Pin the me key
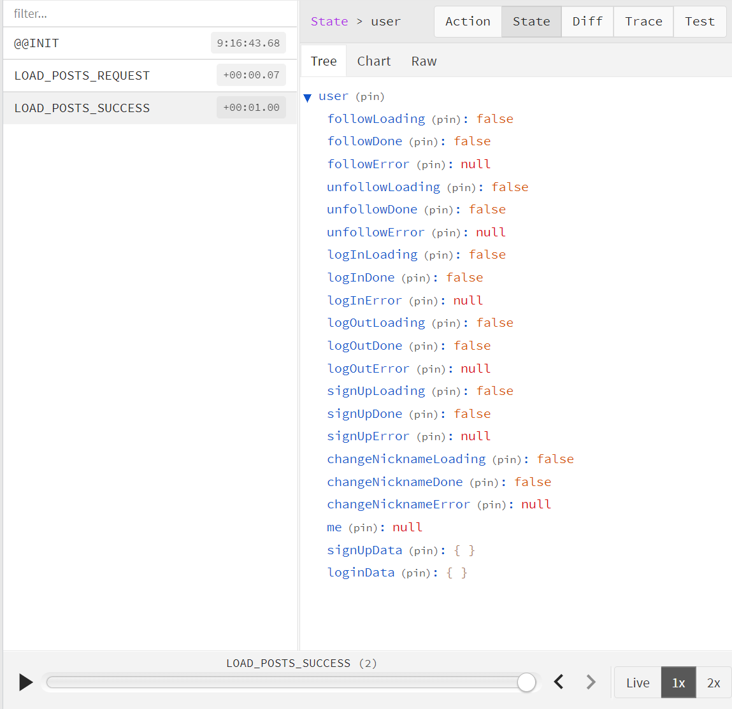Screen dimensions: 732x709 tap(362, 528)
